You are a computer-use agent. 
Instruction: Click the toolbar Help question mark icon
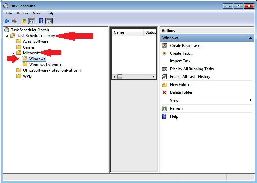pos(41,21)
